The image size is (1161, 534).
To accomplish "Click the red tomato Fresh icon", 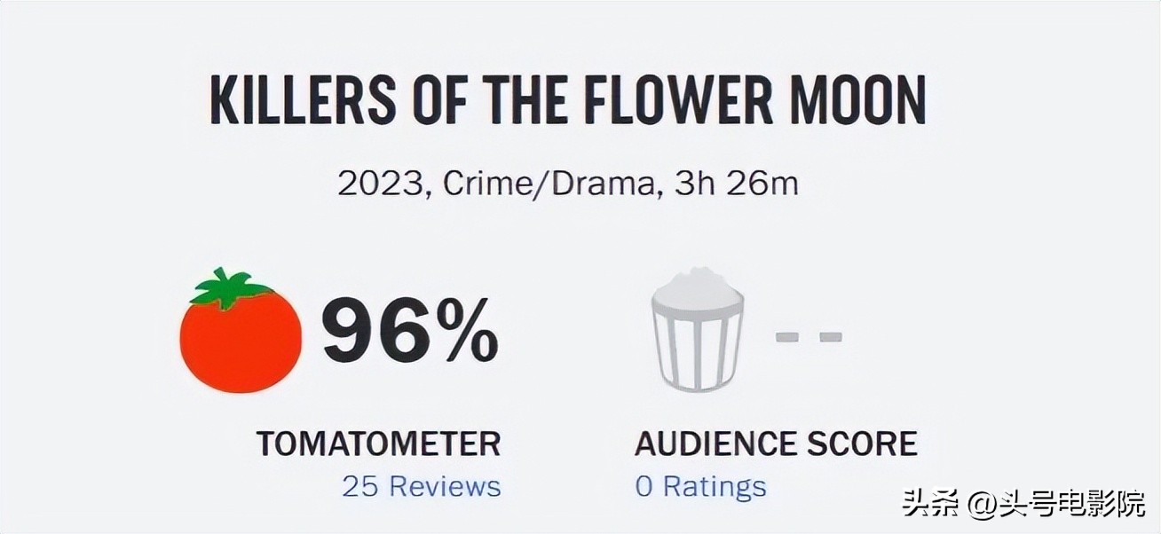I will [241, 342].
